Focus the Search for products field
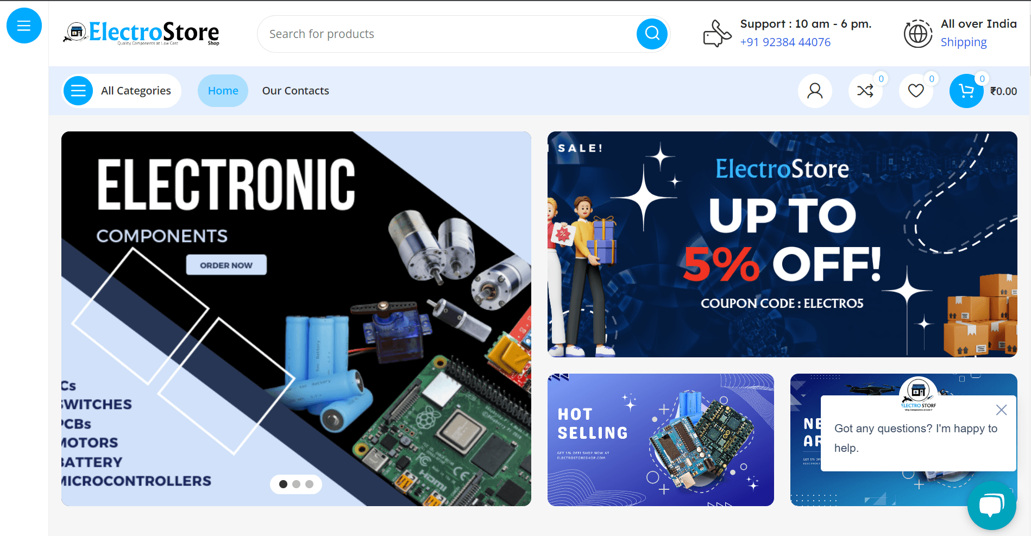The height and width of the screenshot is (536, 1031). (447, 34)
